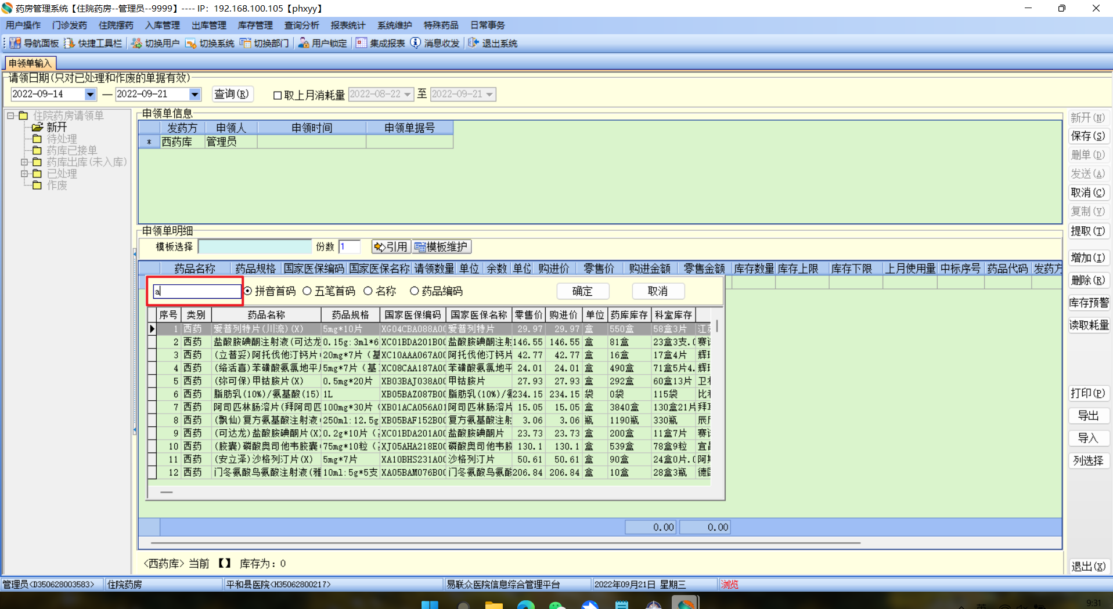Confirm drug selection with 确定
1113x609 pixels.
click(x=582, y=291)
